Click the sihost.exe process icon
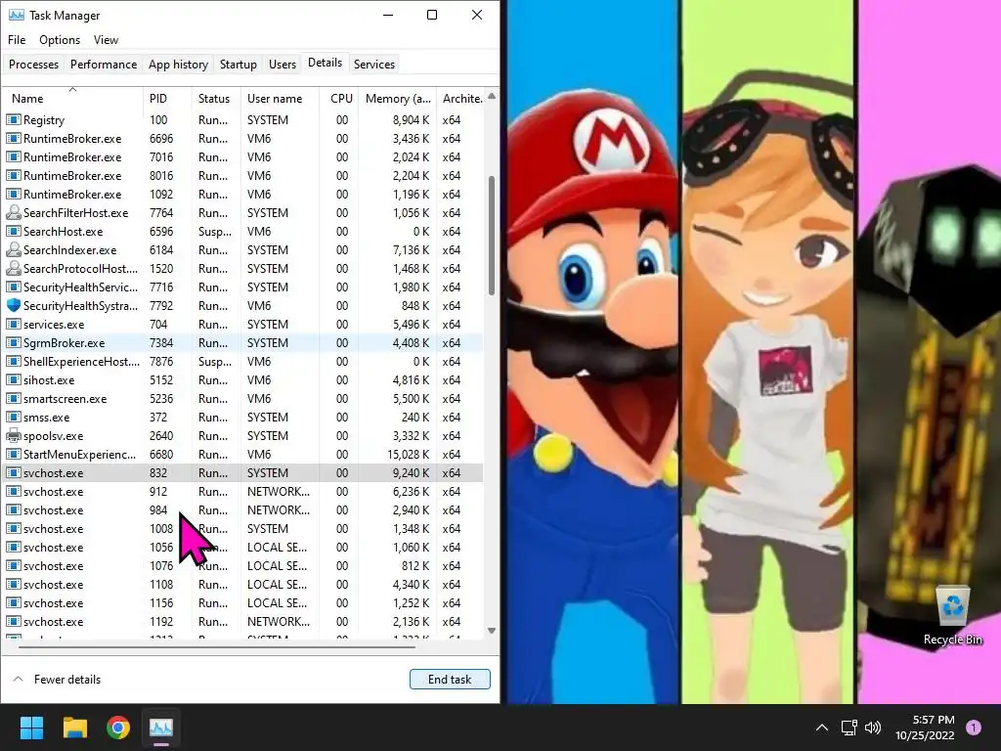The image size is (1001, 751). tap(14, 380)
